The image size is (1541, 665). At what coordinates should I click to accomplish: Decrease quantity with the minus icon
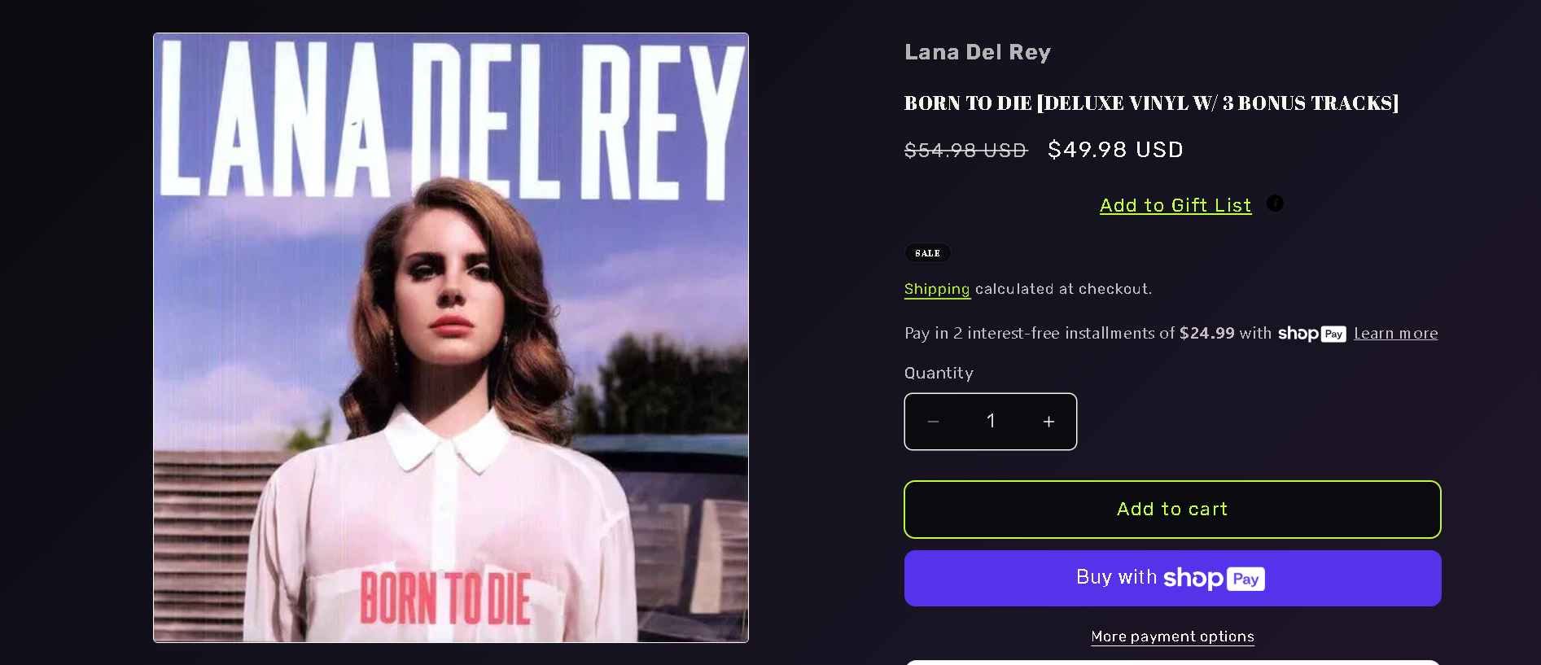point(934,422)
